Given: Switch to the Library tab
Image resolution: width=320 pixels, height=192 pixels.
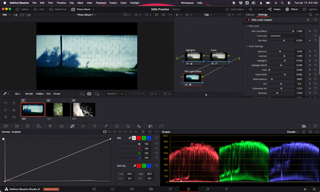Looking at the screenshot, I should [250, 15].
